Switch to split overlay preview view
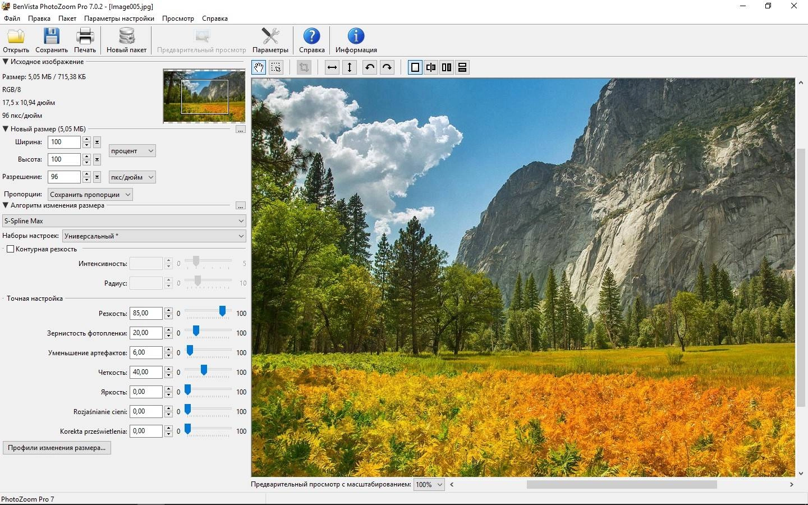This screenshot has width=808, height=505. tap(431, 67)
